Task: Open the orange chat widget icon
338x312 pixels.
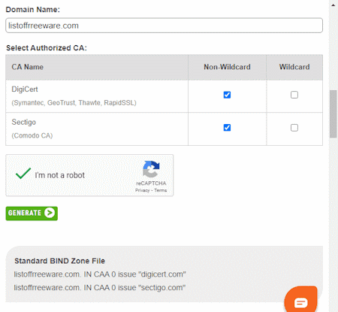Action: pos(300,299)
